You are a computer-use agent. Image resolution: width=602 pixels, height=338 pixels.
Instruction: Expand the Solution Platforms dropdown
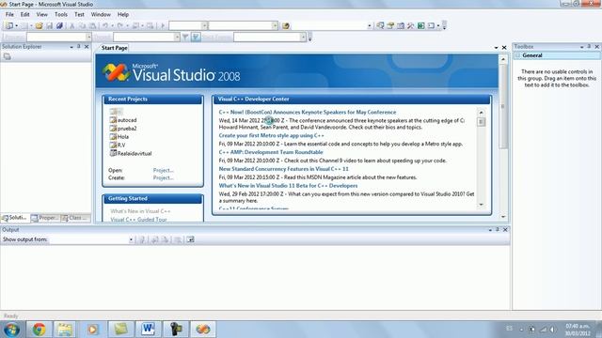click(275, 25)
